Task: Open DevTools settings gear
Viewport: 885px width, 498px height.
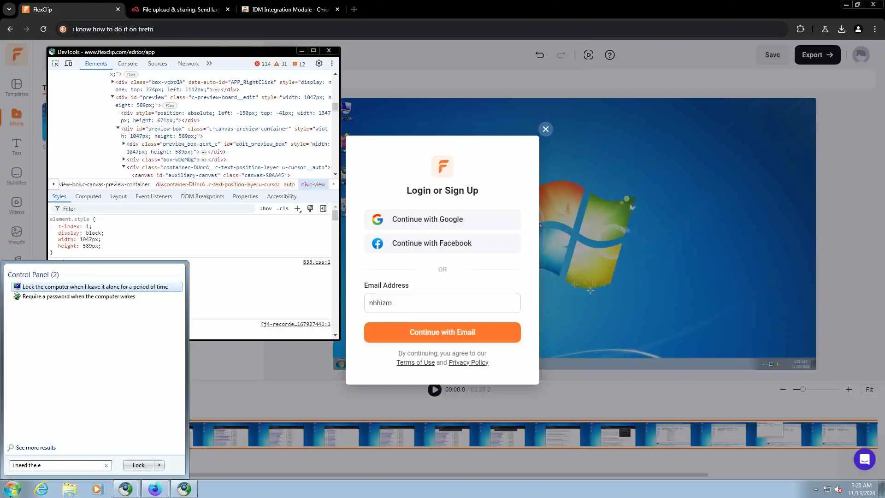Action: click(x=319, y=64)
